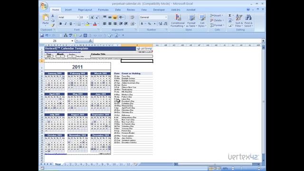The width and height of the screenshot is (304, 171).
Task: Apply Percent Style
Action: (150, 24)
